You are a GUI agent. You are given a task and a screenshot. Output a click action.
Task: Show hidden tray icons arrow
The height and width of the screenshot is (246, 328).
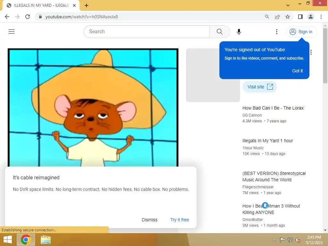click(x=275, y=240)
